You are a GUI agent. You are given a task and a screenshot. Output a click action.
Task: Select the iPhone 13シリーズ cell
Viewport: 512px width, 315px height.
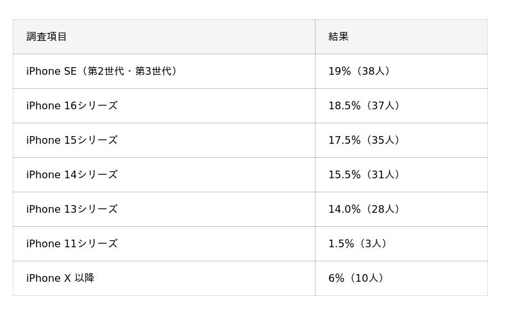coord(72,210)
